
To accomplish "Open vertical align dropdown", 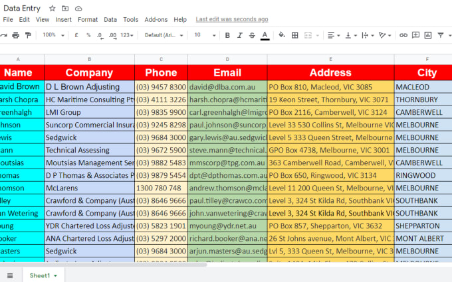I will [351, 35].
